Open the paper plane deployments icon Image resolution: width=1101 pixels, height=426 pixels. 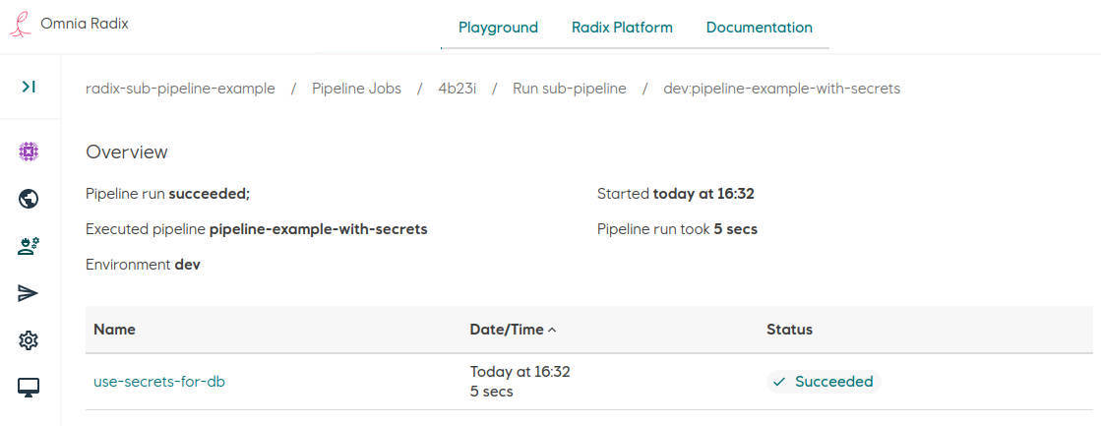pos(29,293)
